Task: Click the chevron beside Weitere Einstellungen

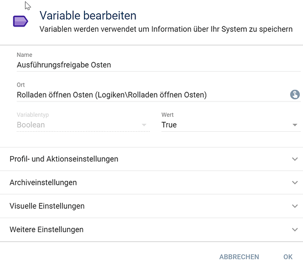Action: 295,229
